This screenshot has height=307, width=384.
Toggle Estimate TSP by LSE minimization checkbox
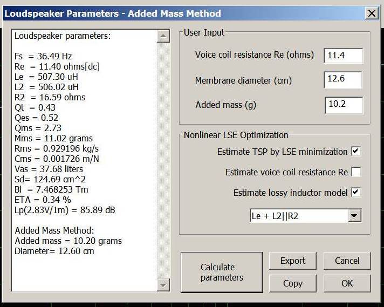pyautogui.click(x=356, y=151)
